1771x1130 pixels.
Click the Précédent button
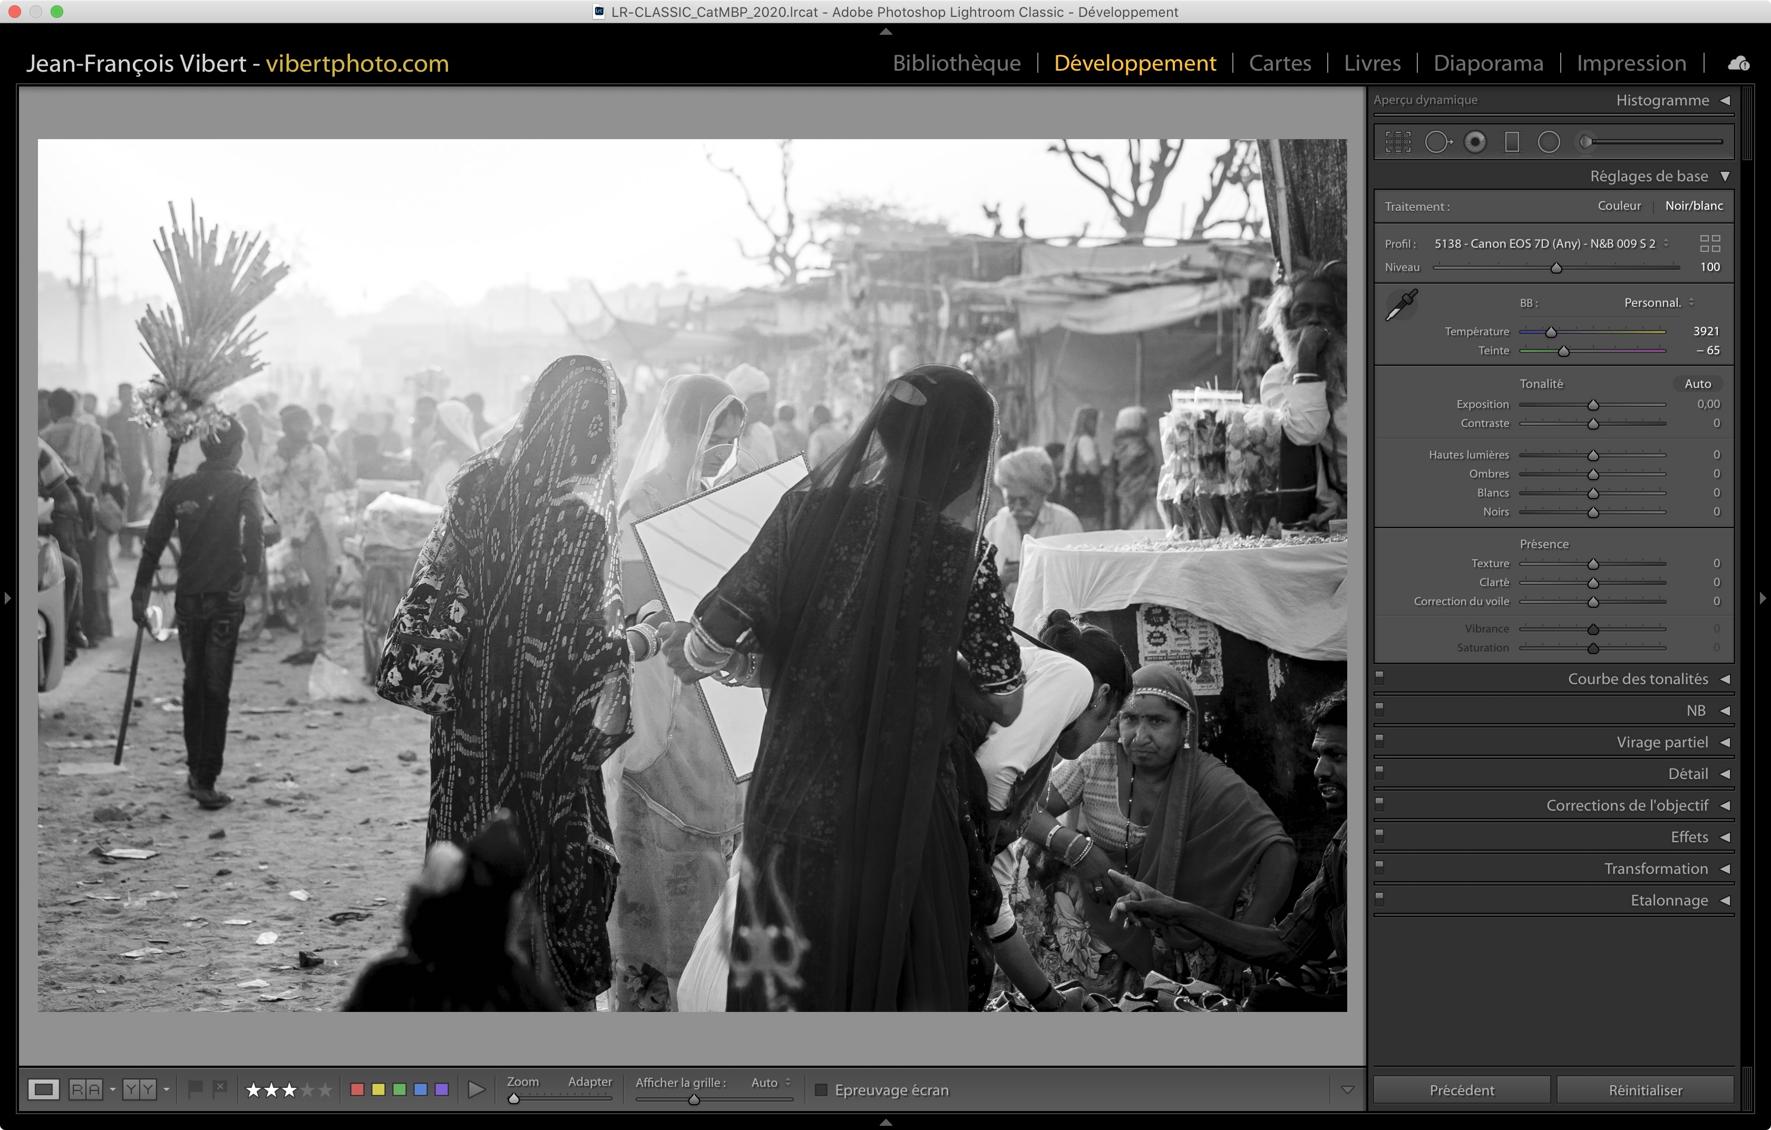tap(1462, 1089)
